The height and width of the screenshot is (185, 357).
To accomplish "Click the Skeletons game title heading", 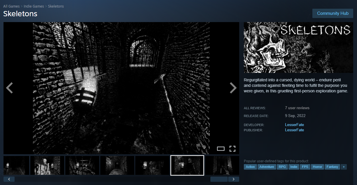I will [20, 14].
